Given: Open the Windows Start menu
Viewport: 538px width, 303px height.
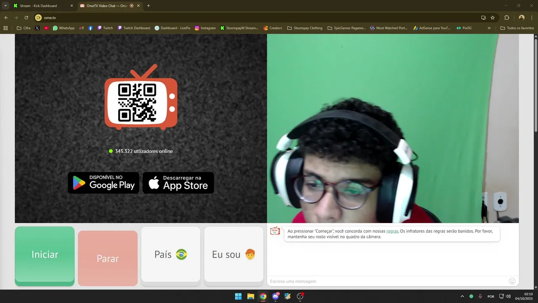Looking at the screenshot, I should [238, 296].
